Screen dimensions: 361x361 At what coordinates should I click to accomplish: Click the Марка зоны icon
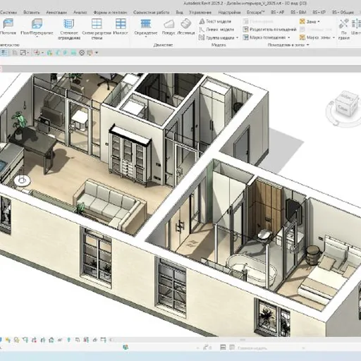pos(302,37)
